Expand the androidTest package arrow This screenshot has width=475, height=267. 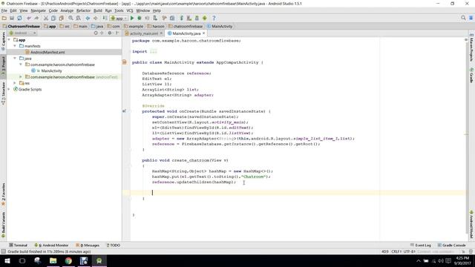(21, 77)
